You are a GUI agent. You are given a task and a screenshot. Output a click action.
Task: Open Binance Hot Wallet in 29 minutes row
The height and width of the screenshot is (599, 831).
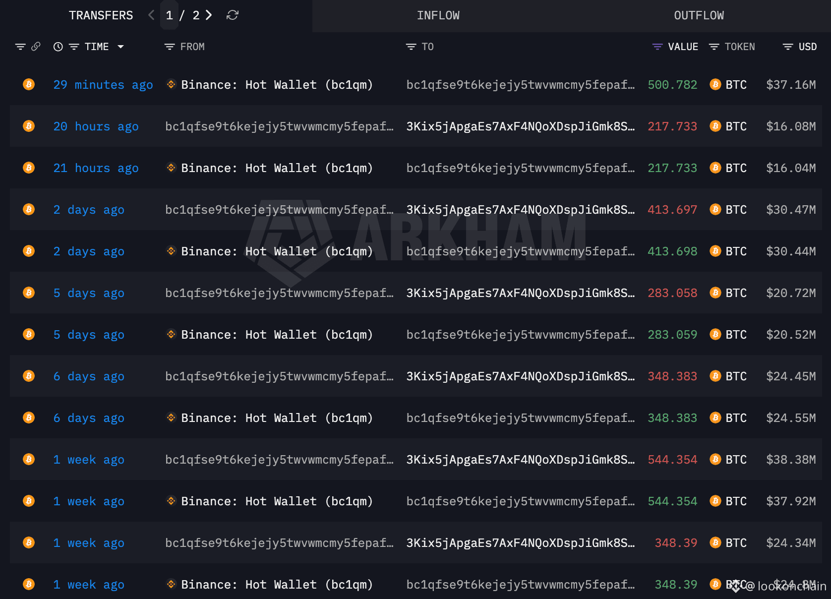[277, 85]
